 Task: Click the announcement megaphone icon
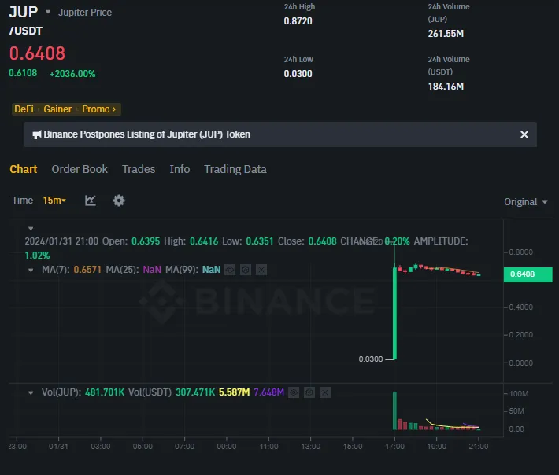click(37, 134)
